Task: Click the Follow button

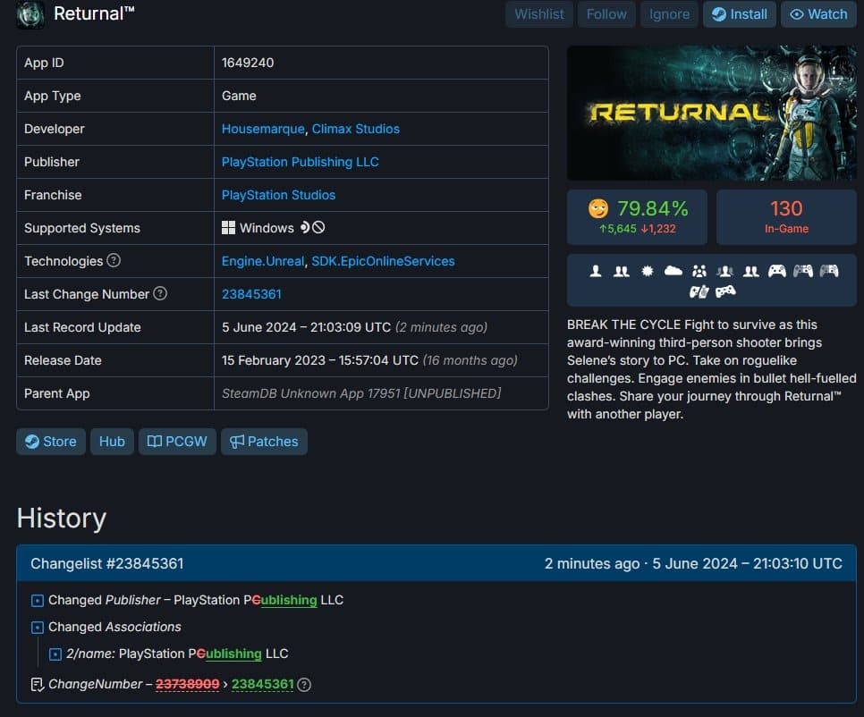Action: pos(606,14)
